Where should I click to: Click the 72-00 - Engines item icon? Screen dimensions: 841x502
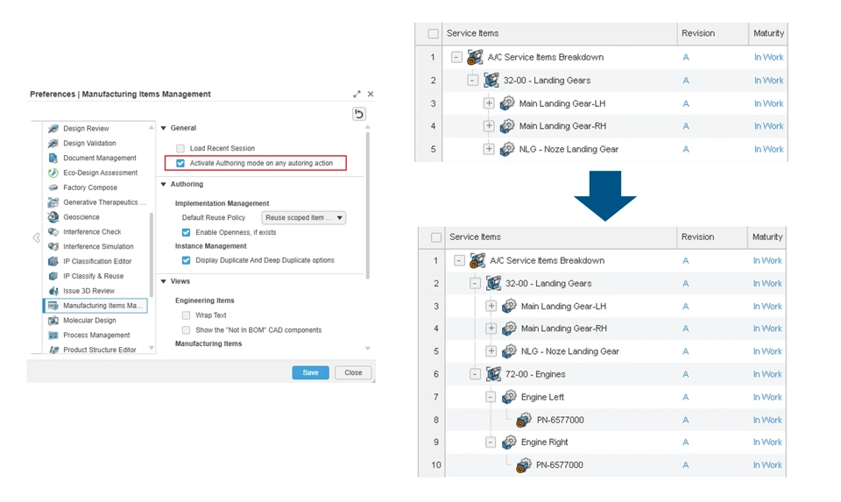(x=493, y=374)
